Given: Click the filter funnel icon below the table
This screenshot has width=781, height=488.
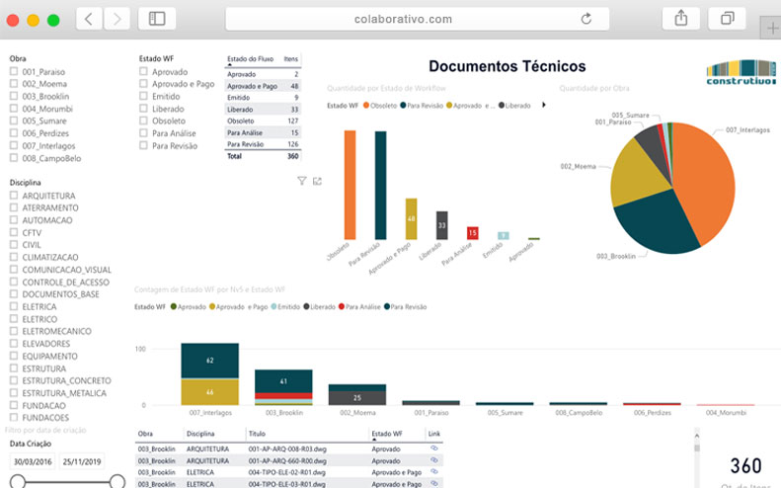Looking at the screenshot, I should point(302,181).
